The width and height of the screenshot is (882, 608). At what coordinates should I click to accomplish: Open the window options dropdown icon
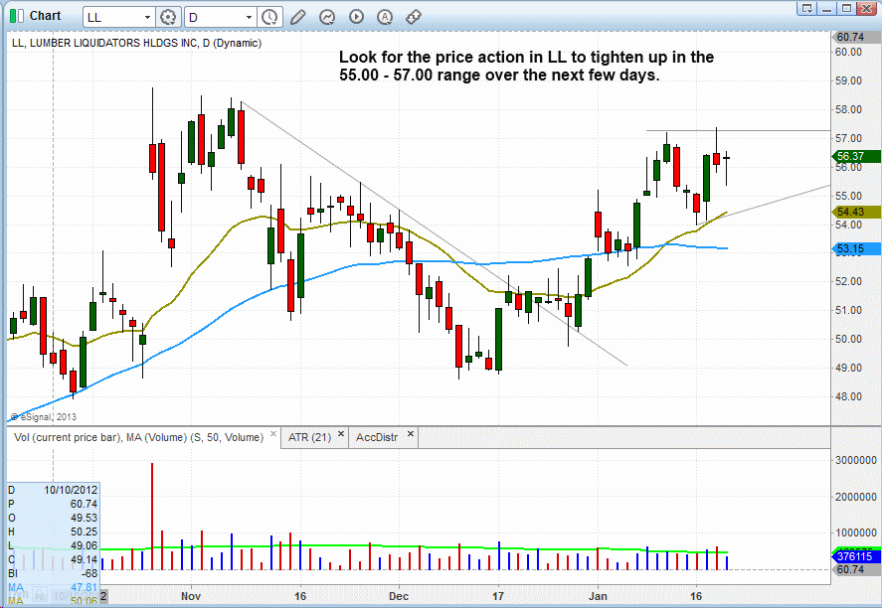point(807,8)
